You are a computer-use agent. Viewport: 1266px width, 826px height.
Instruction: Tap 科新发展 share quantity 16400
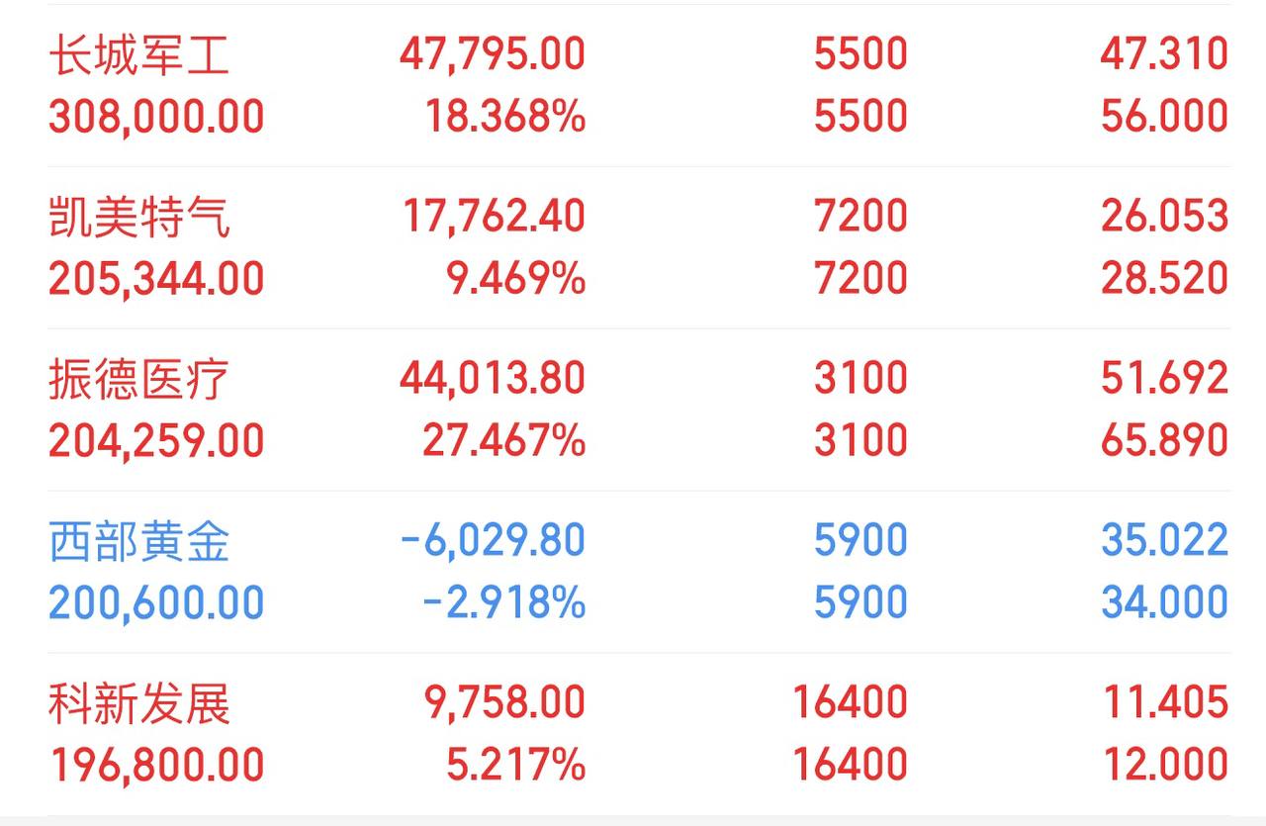click(850, 702)
